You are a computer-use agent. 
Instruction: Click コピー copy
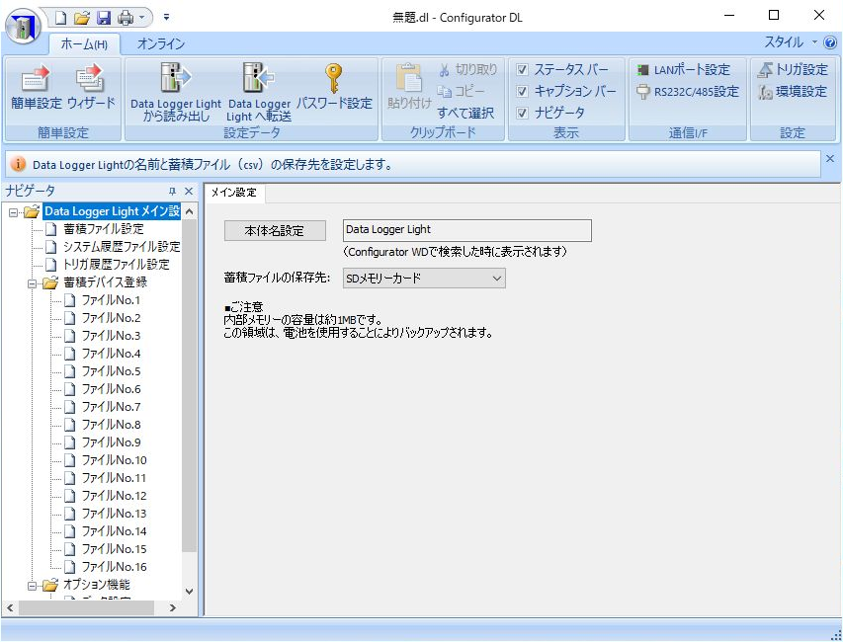(x=461, y=91)
